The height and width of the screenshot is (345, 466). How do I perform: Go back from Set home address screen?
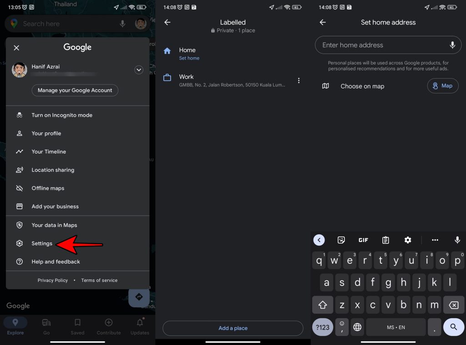click(x=323, y=22)
